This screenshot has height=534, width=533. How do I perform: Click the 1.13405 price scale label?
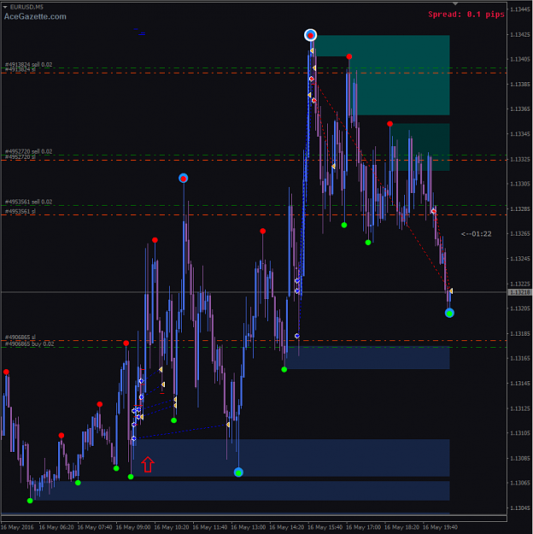tap(520, 59)
